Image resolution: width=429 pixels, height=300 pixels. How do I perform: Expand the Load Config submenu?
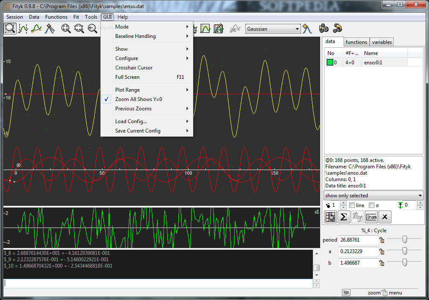[x=147, y=121]
